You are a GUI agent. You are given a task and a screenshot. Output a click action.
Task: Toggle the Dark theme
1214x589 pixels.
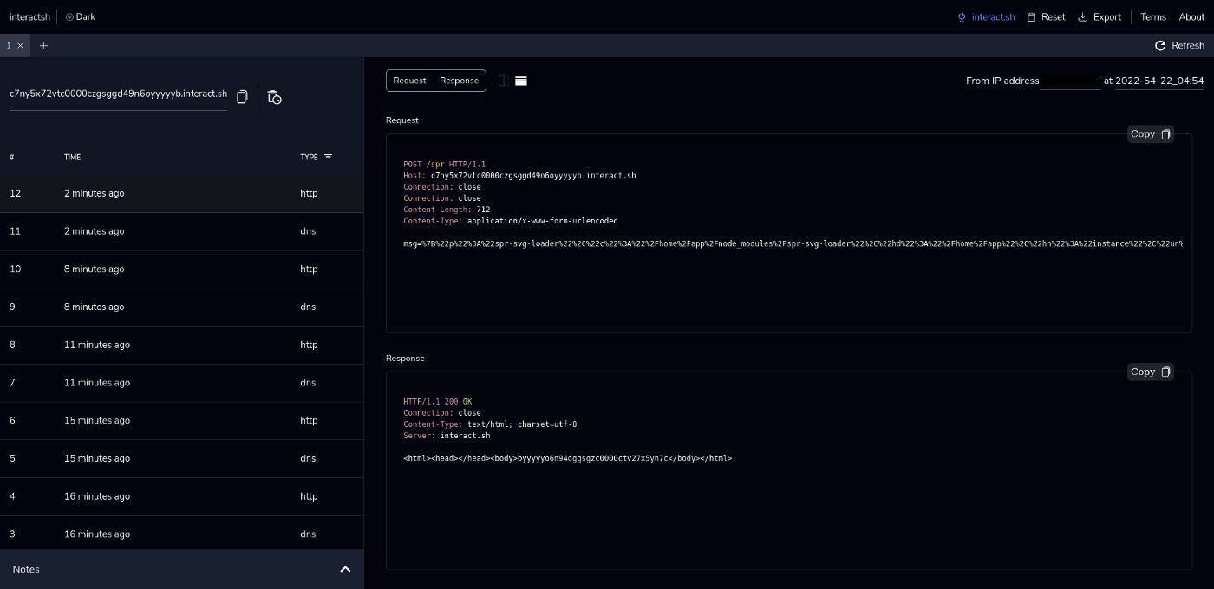[x=80, y=16]
